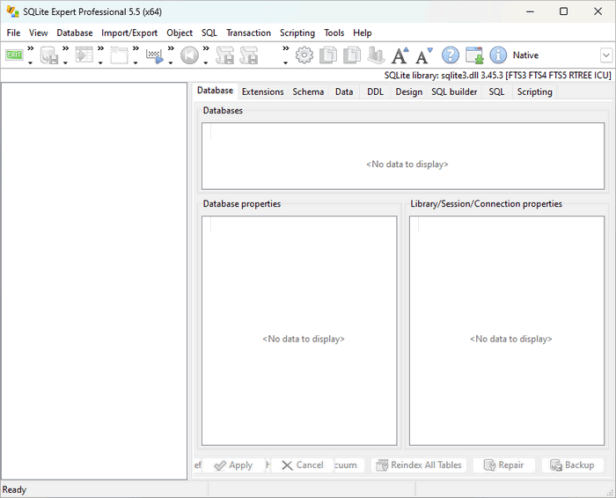Switch to the SQL builder tab
The image size is (616, 498).
pos(454,92)
